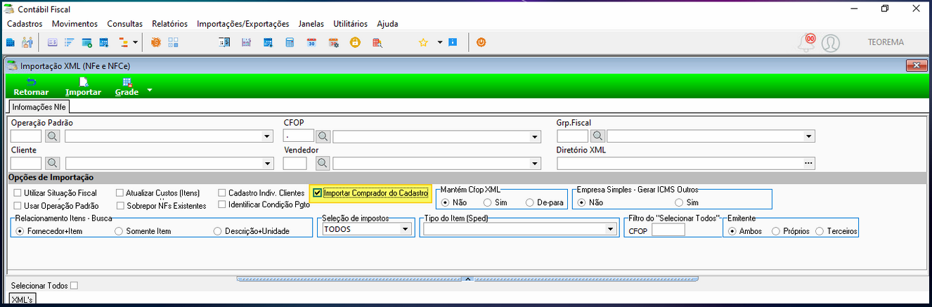Click the purple card icon in toolbar
The width and height of the screenshot is (932, 307).
click(53, 42)
